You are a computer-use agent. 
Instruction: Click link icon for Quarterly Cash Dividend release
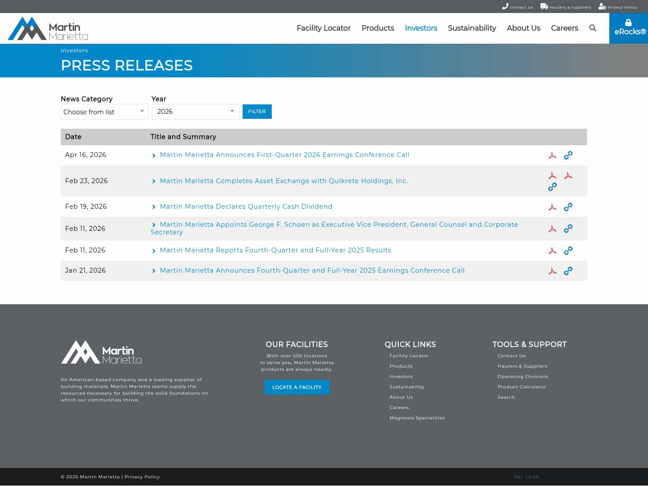click(x=568, y=207)
